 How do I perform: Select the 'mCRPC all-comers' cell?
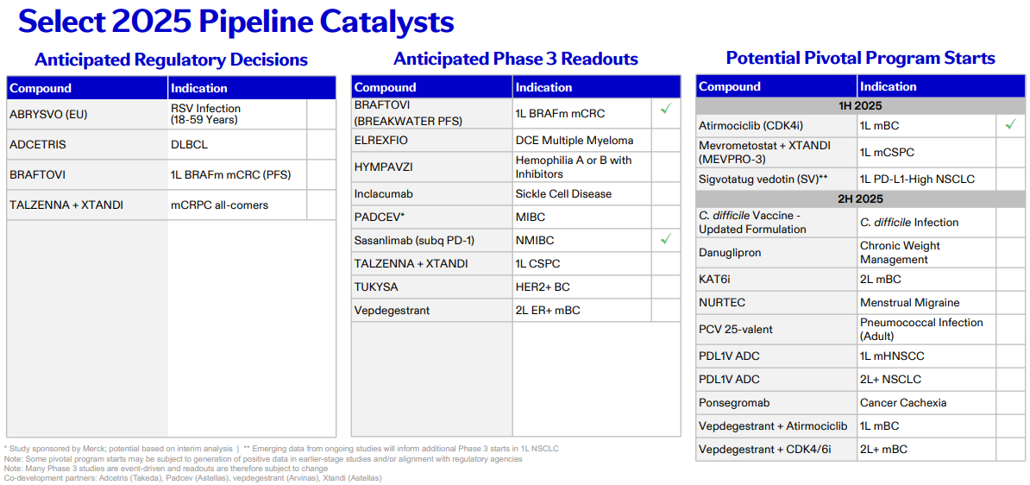pos(237,205)
